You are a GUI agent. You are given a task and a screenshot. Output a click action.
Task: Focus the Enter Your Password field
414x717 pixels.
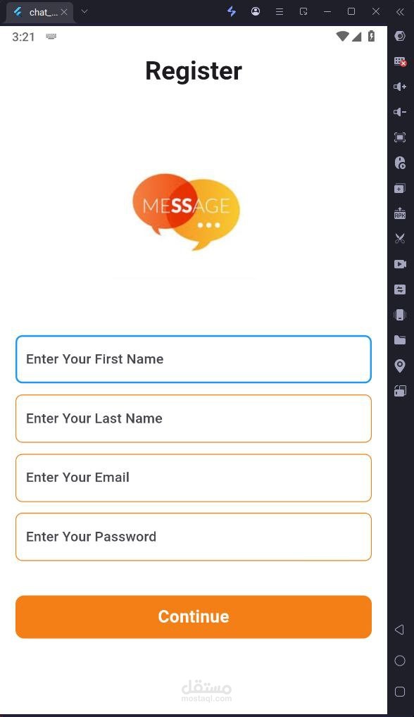pyautogui.click(x=194, y=537)
